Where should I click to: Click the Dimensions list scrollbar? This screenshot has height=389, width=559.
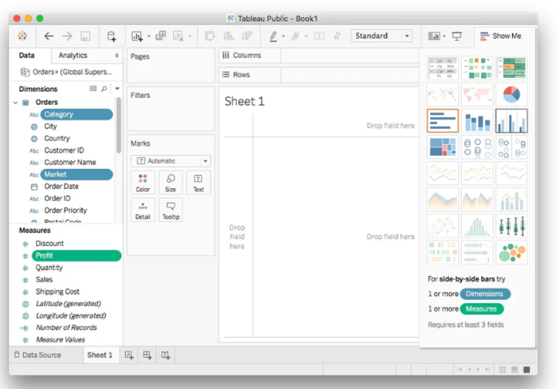[x=118, y=126]
